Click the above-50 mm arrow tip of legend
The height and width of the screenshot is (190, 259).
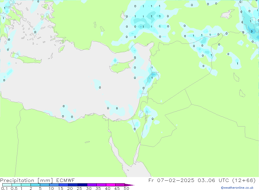coord(129,185)
